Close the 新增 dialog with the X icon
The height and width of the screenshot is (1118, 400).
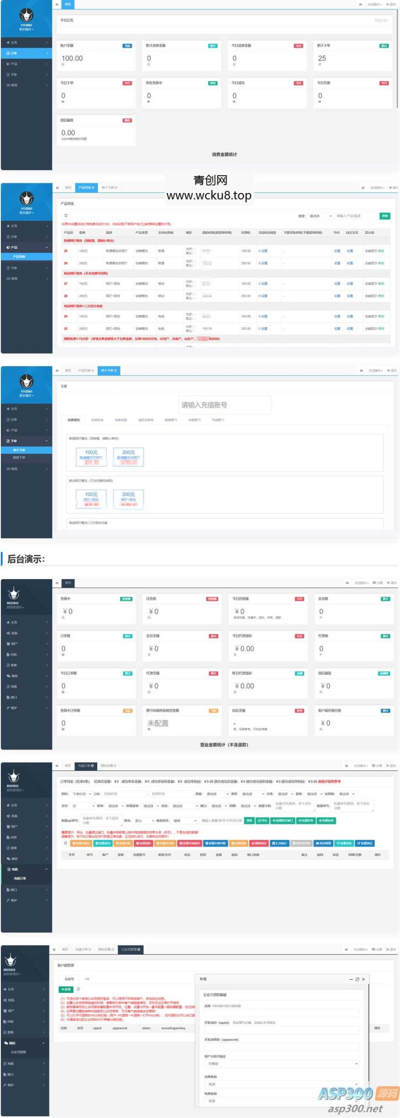[x=363, y=979]
